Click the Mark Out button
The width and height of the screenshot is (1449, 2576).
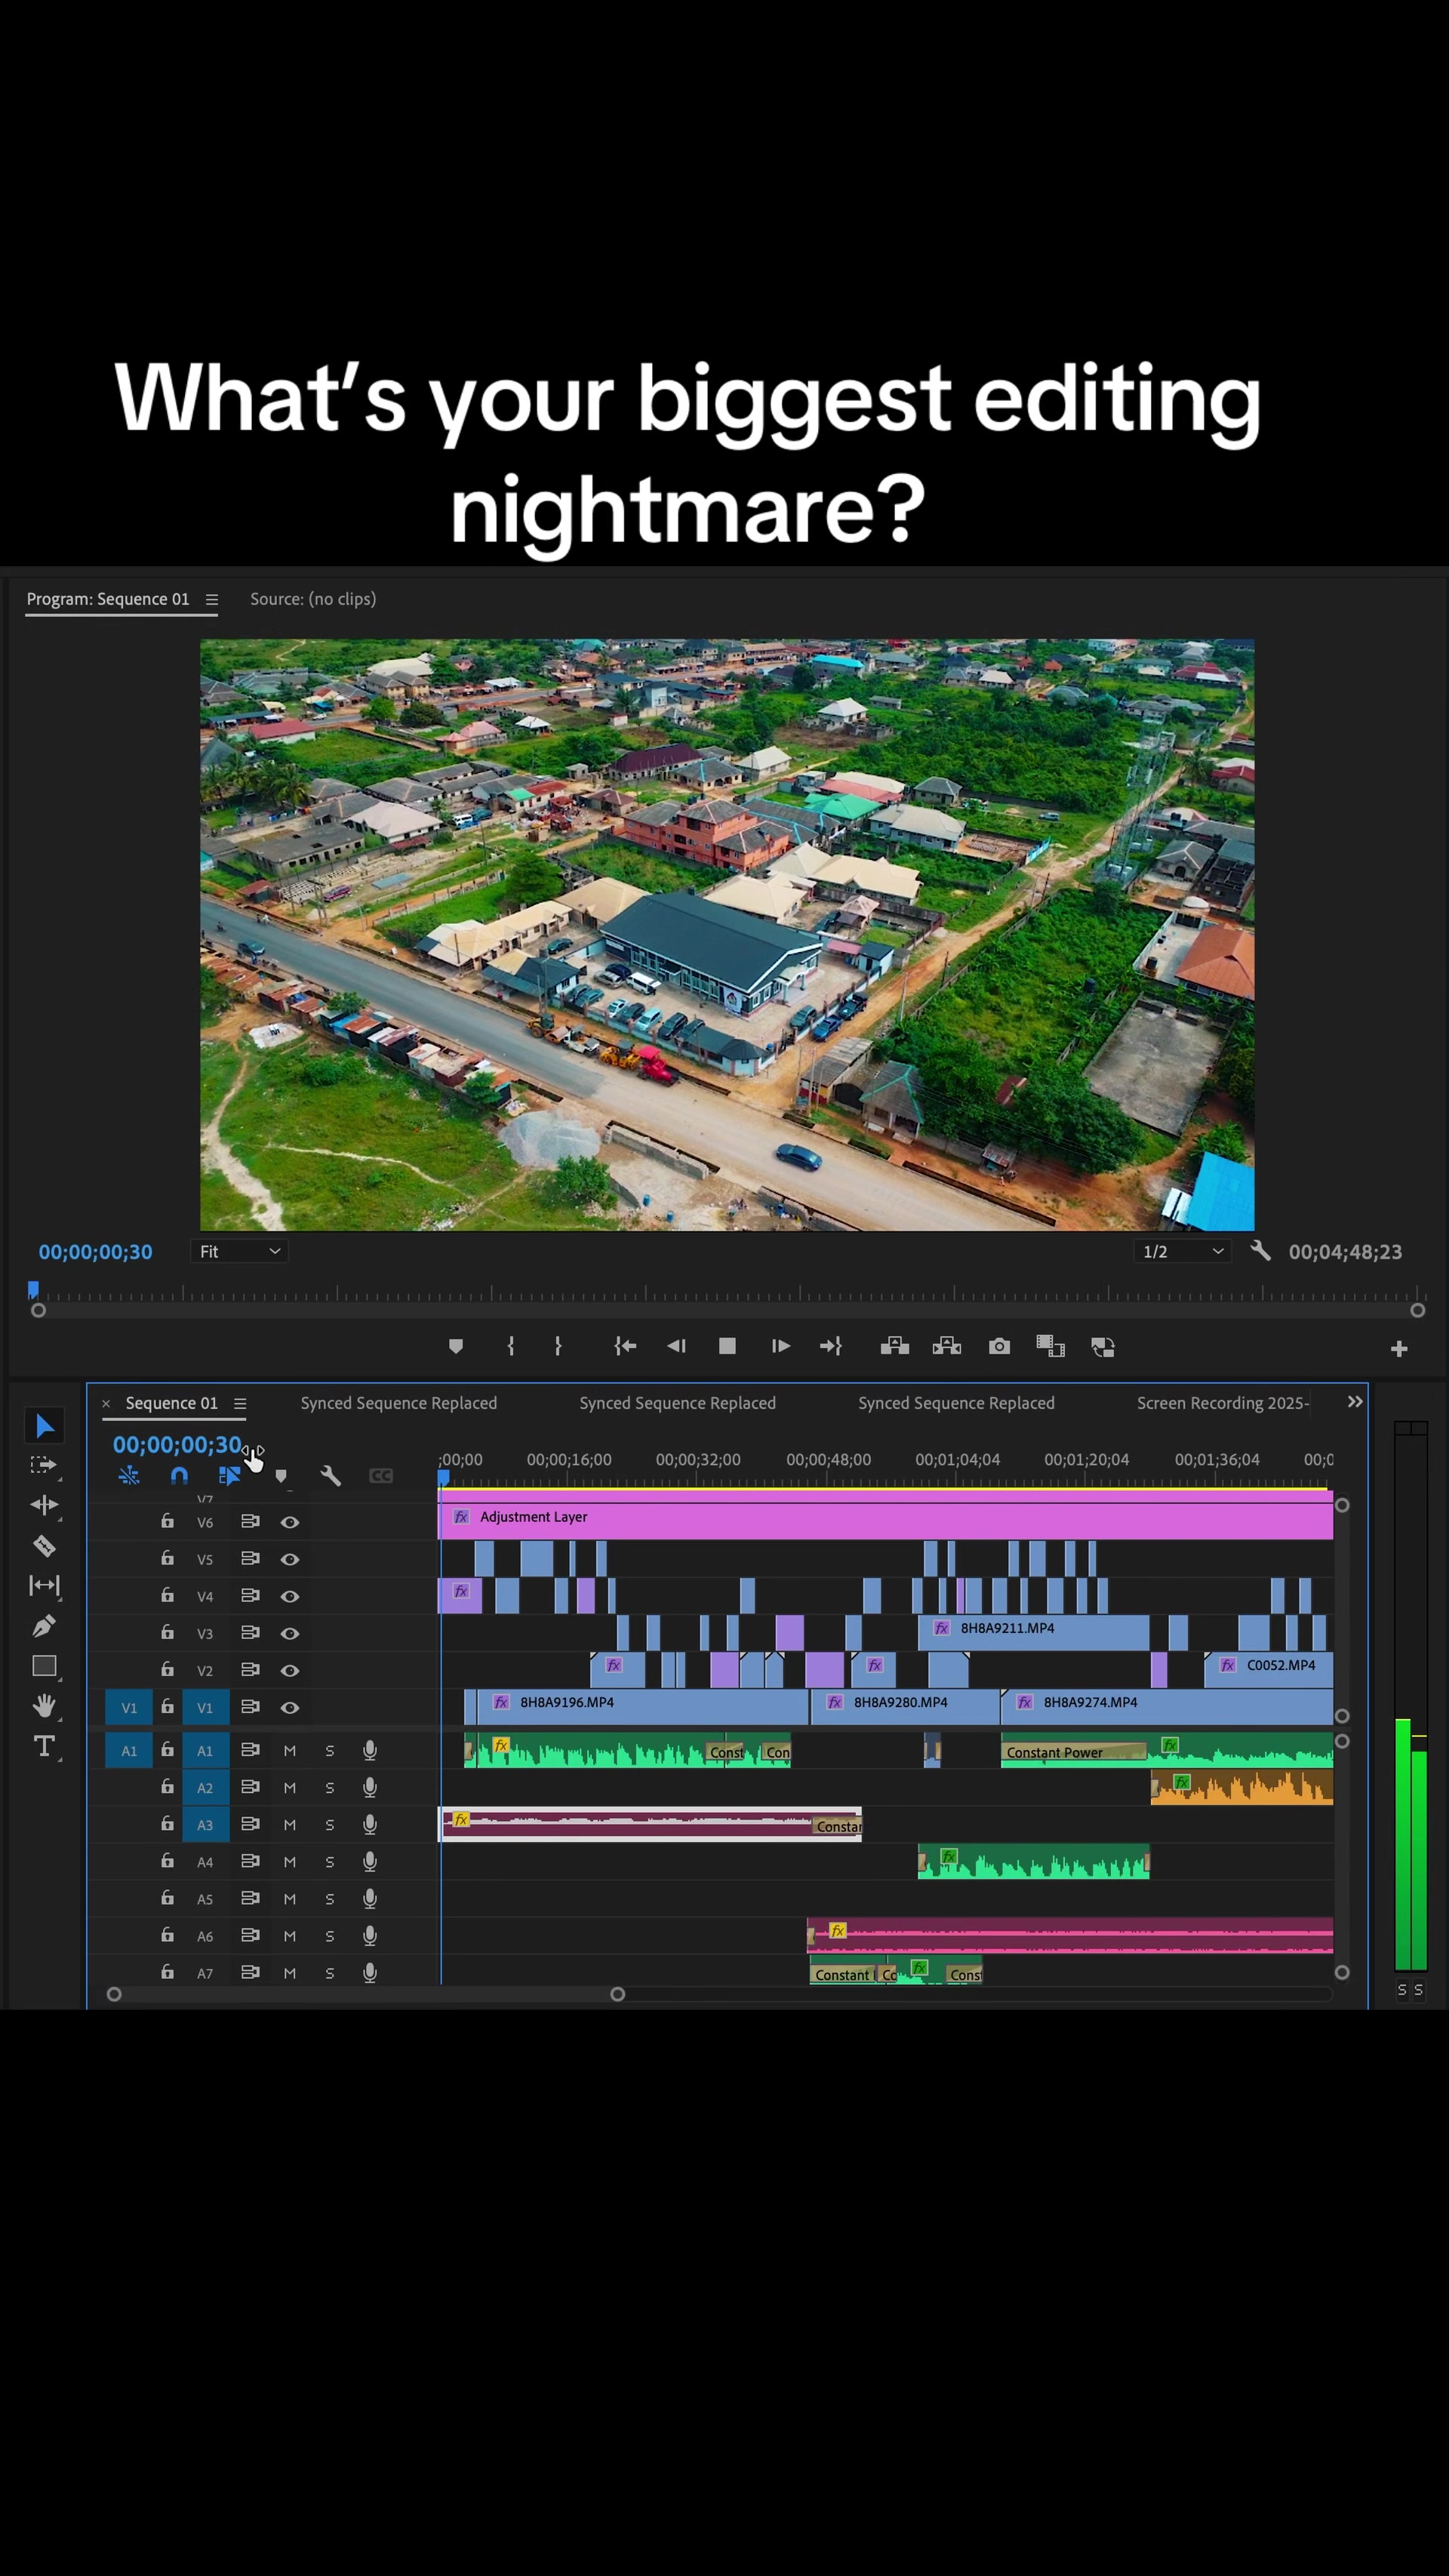coord(558,1347)
